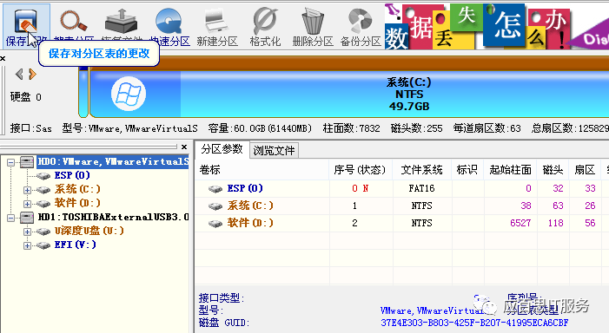The width and height of the screenshot is (609, 333).
Task: Click the 磁头 column header
Action: pos(553,170)
